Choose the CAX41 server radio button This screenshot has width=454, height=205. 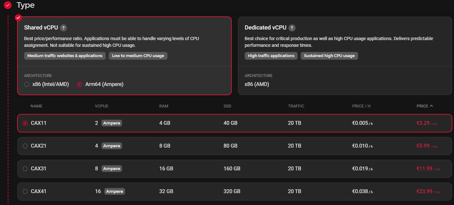click(25, 192)
